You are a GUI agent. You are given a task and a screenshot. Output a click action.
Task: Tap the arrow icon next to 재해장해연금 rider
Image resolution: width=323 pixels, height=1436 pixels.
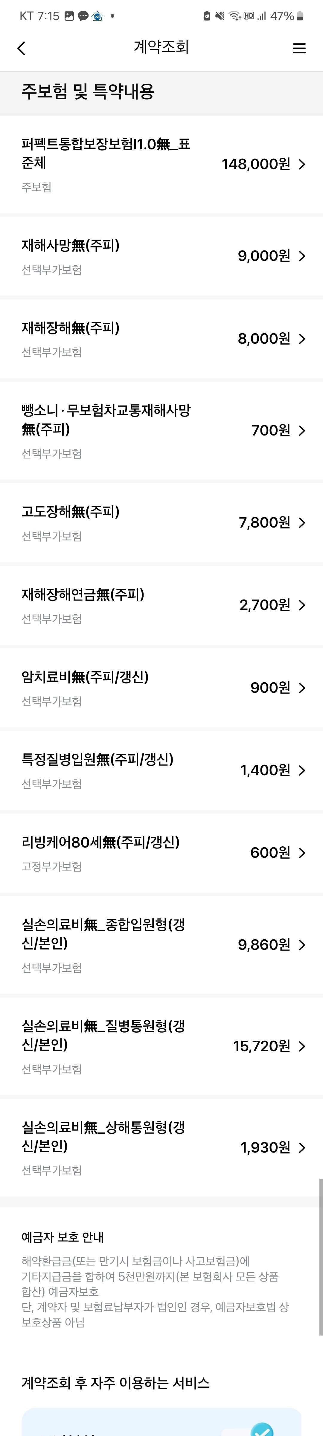pos(302,605)
